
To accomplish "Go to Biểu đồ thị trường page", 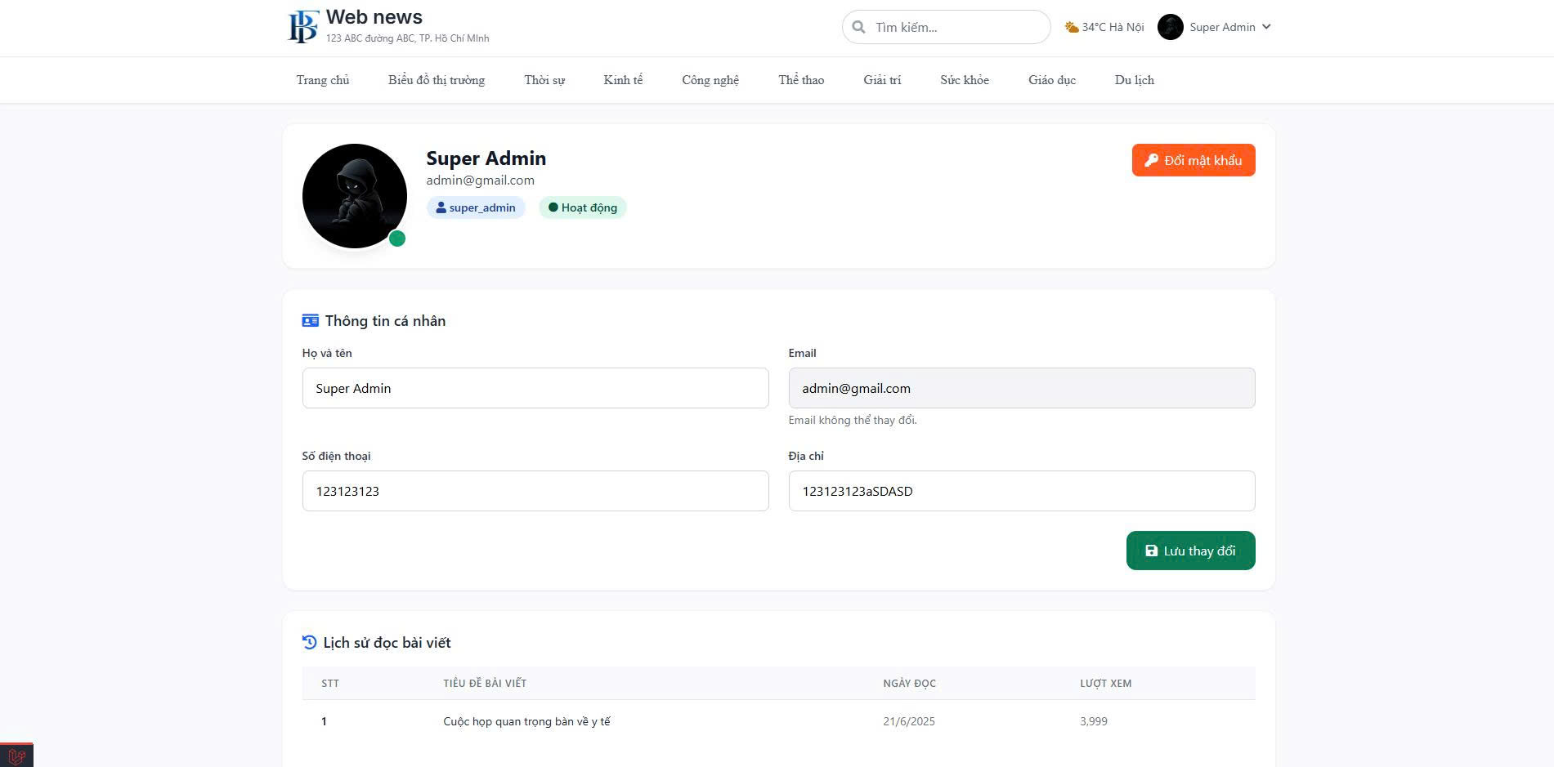I will point(436,80).
